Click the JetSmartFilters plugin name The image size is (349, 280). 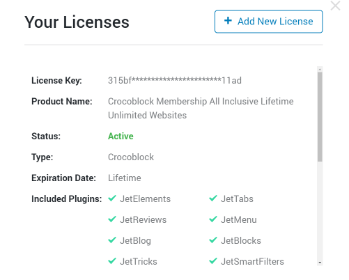252,262
